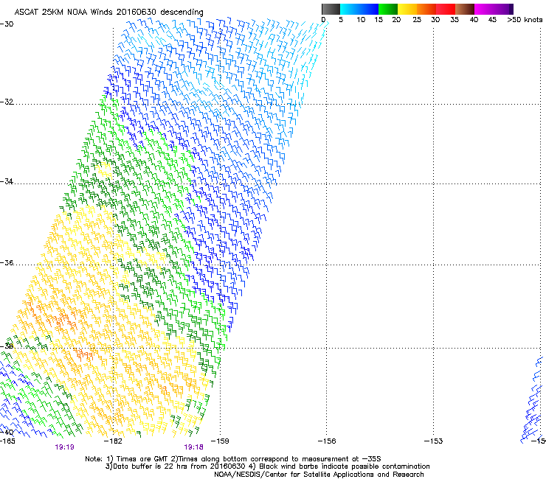Click the yellow 20-25 knots legend segment
The image size is (546, 479).
tap(407, 9)
